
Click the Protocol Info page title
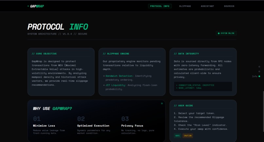tap(58, 27)
